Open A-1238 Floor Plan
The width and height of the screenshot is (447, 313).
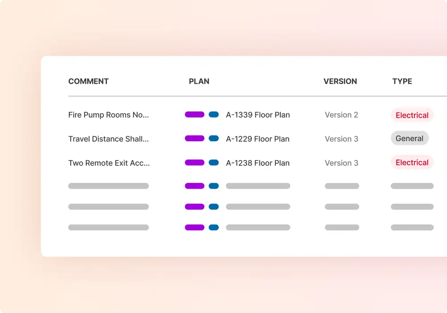[x=258, y=163]
